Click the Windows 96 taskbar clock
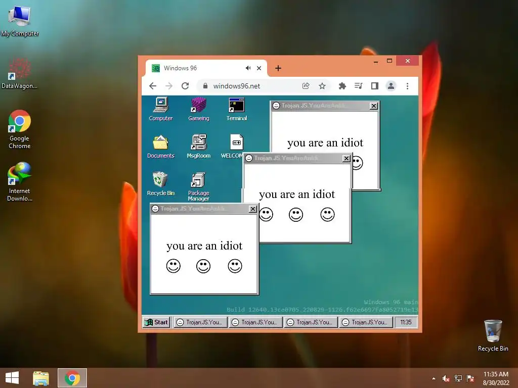Image resolution: width=518 pixels, height=388 pixels. pyautogui.click(x=406, y=322)
